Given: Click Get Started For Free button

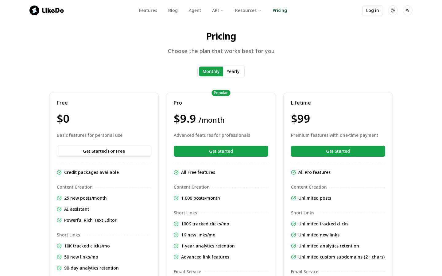Looking at the screenshot, I should click(x=104, y=151).
